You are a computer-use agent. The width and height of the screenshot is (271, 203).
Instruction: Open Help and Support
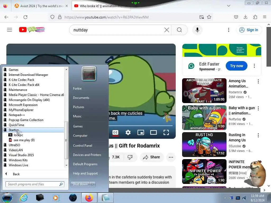pyautogui.click(x=85, y=173)
